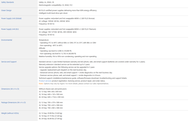Click the 3U 16-bay package dimensions line

[x=51, y=105]
